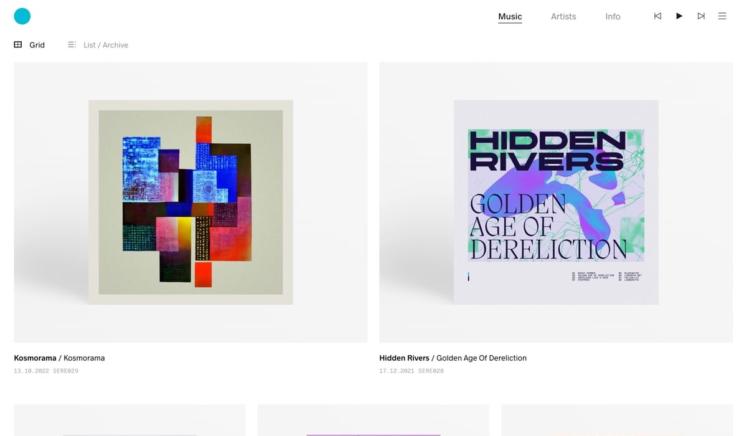Open the Music tab
This screenshot has width=747, height=436.
[x=510, y=17]
